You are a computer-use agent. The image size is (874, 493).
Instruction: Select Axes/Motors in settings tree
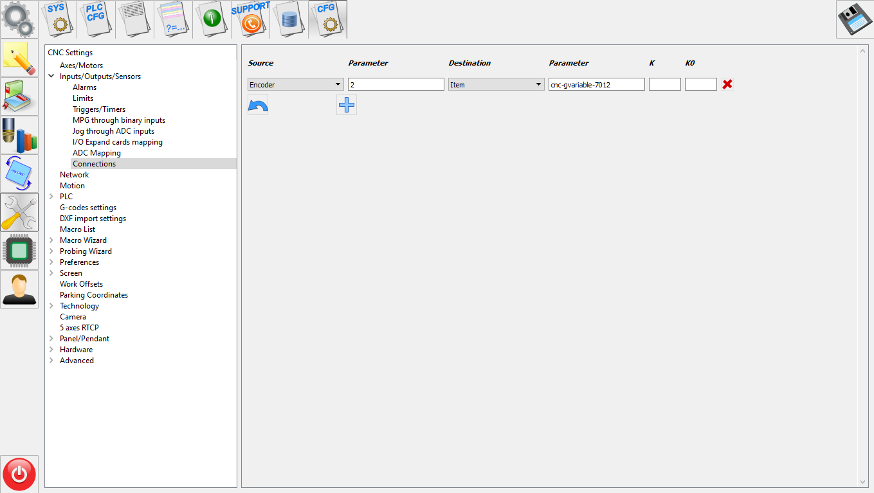[x=81, y=66]
